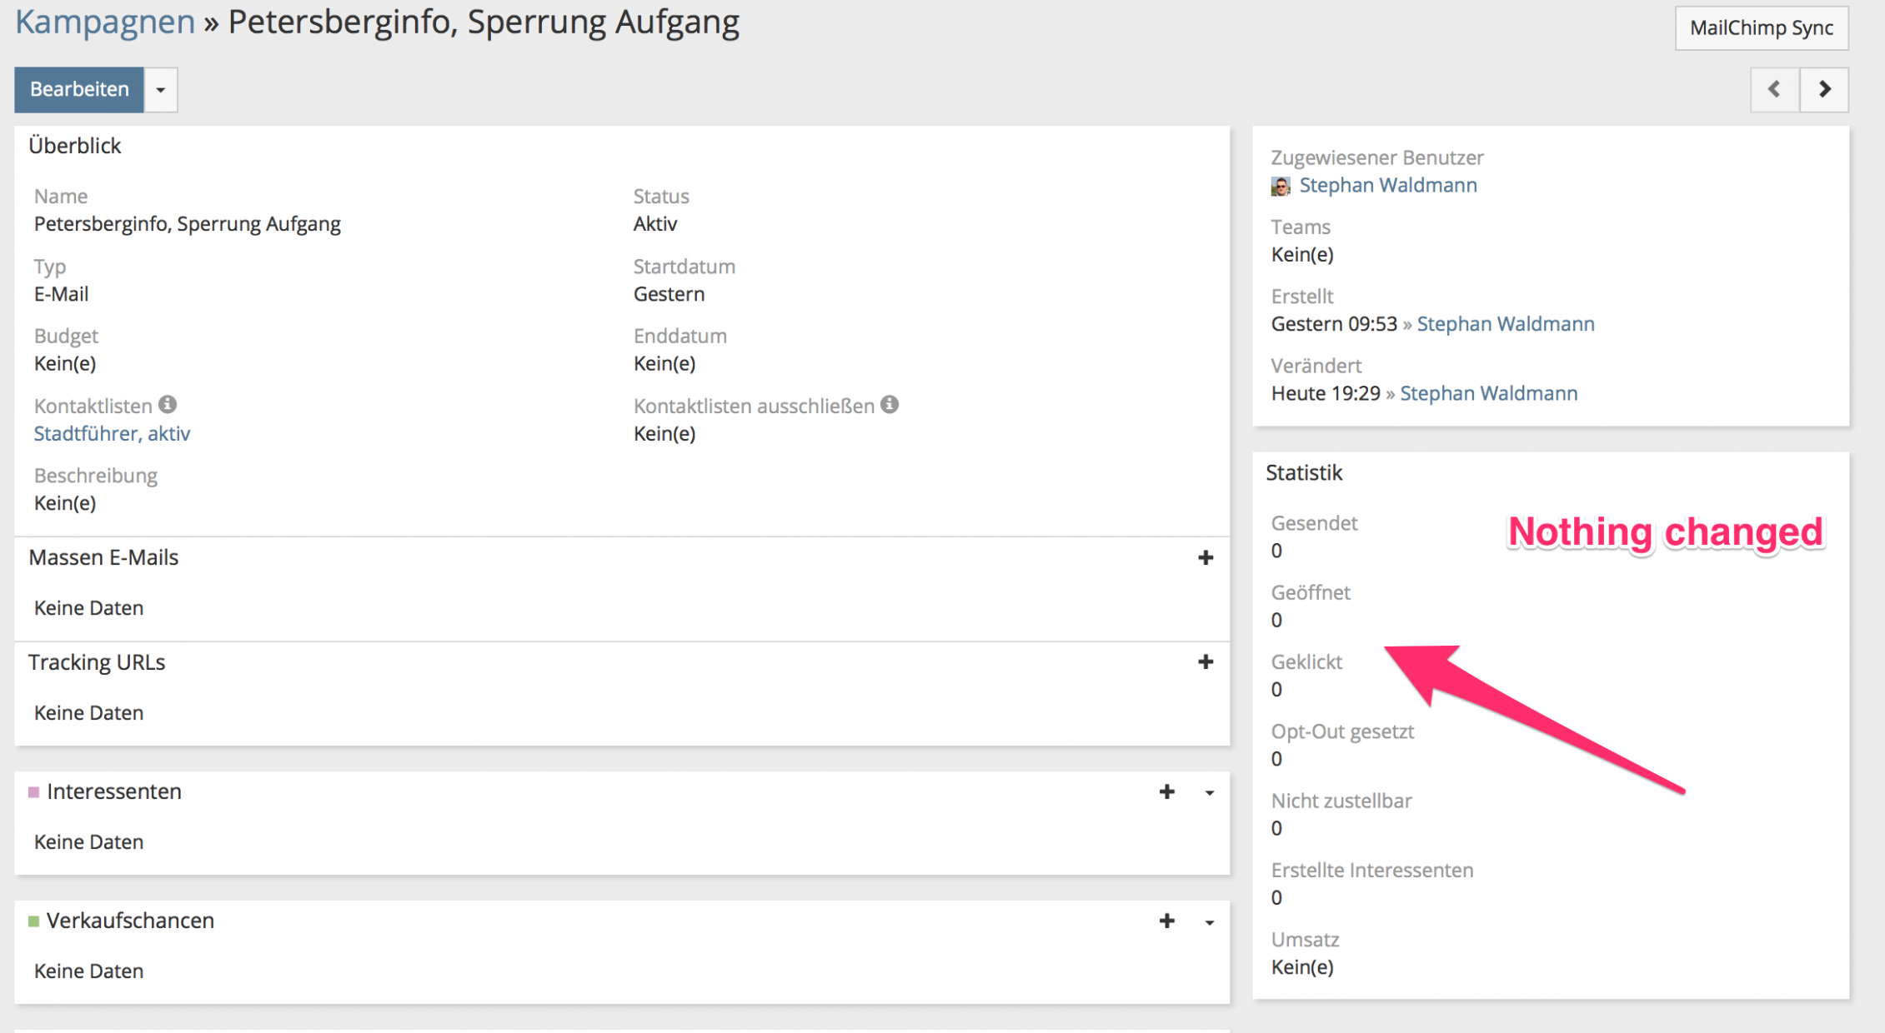This screenshot has height=1033, width=1885.
Task: Click plus icon in Massen E-Mails panel
Action: click(x=1205, y=557)
